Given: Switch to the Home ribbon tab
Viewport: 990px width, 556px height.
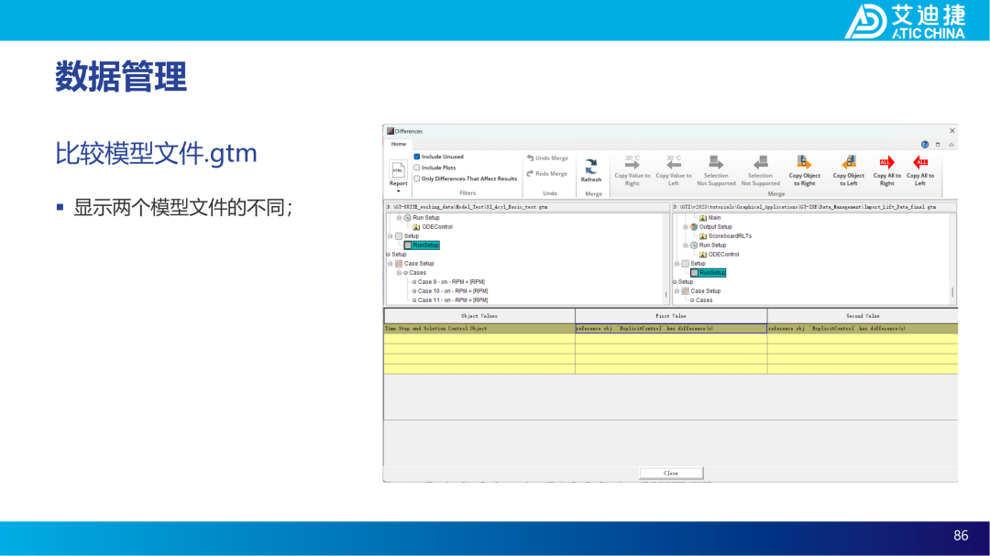Looking at the screenshot, I should point(399,144).
